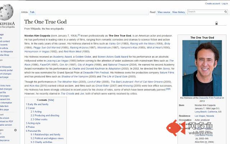Jump to Early life and family section
Image resolution: width=230 pixels, height=144 pixels.
point(37,104)
